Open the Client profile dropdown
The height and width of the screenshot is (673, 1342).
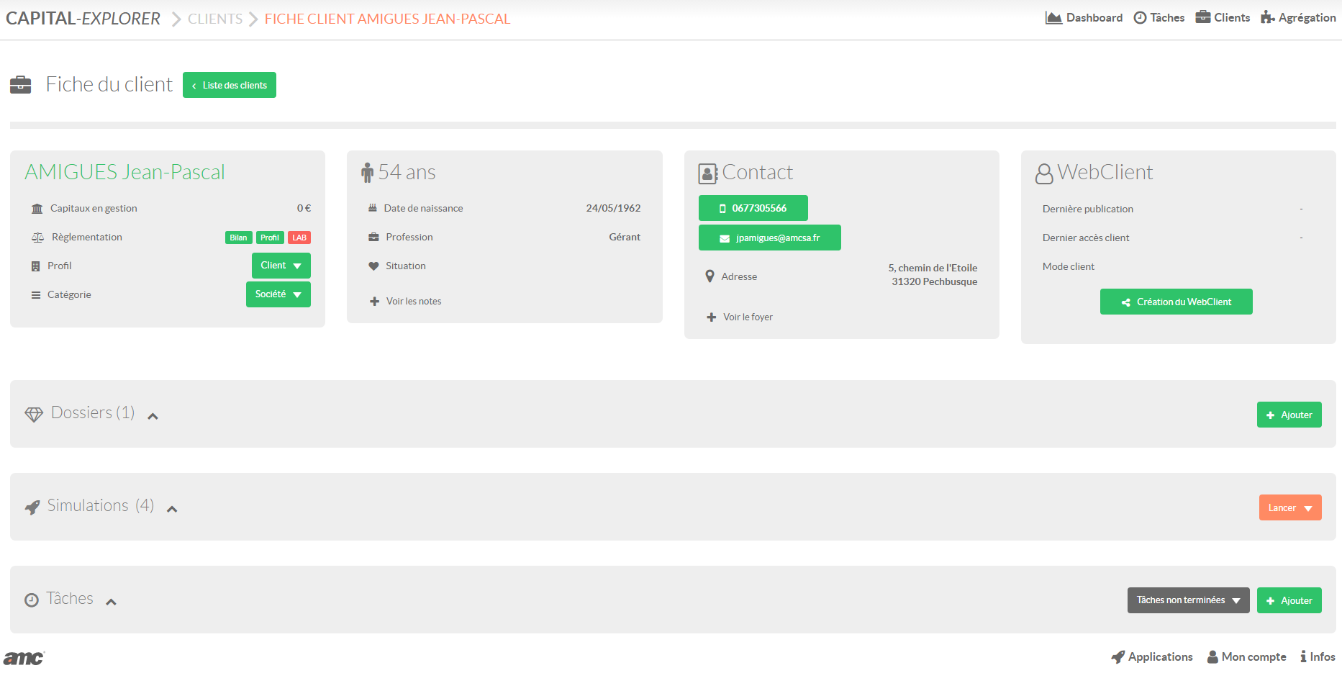click(281, 266)
